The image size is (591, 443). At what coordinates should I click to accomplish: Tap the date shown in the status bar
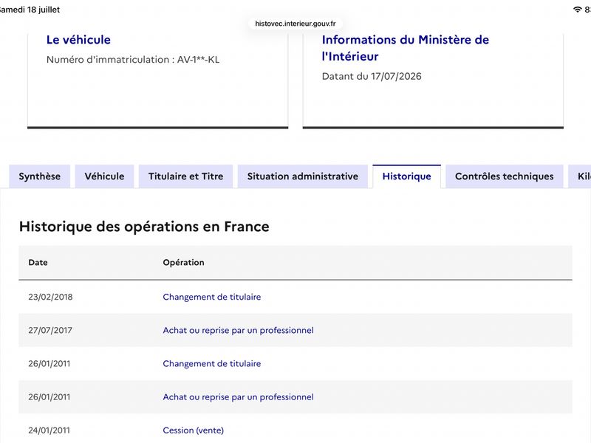[30, 10]
